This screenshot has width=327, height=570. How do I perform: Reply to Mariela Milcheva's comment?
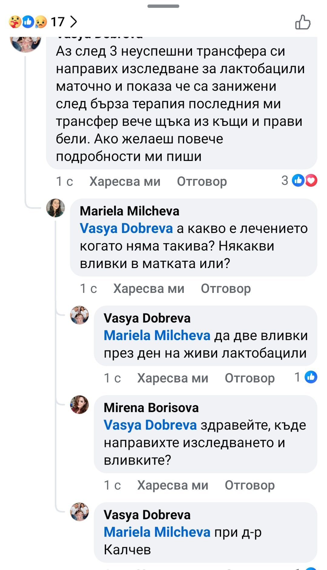pos(226,289)
